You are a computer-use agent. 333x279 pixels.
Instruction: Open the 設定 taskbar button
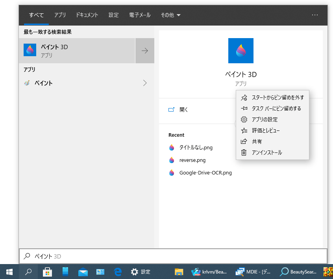click(x=141, y=272)
